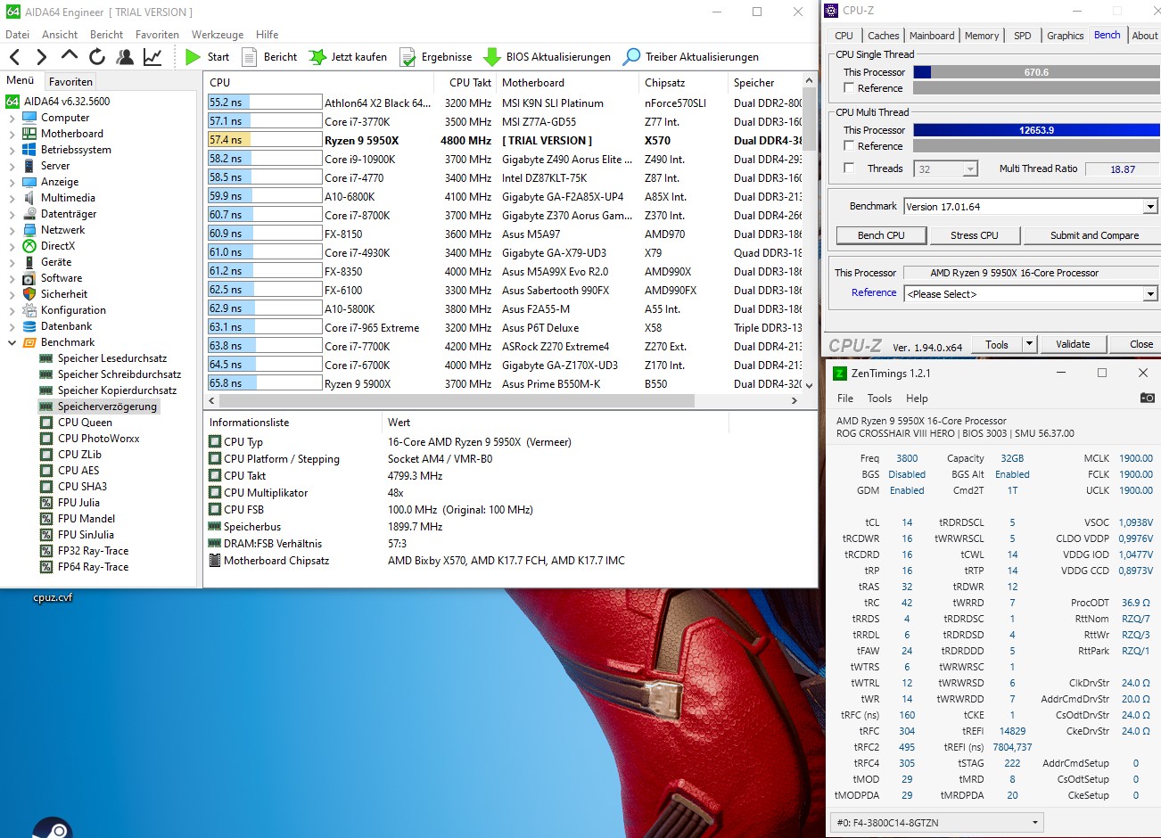
Task: Open ZenTimings Tools menu
Action: 879,398
